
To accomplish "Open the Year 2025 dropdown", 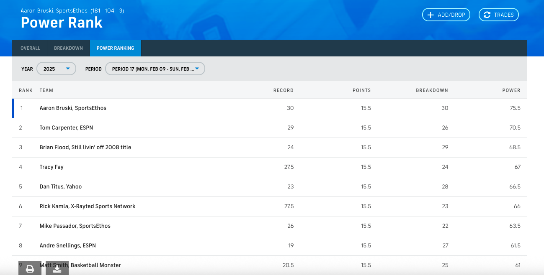I will [56, 69].
